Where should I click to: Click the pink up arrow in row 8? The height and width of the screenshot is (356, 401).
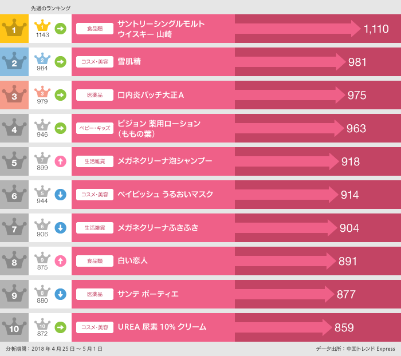click(60, 261)
